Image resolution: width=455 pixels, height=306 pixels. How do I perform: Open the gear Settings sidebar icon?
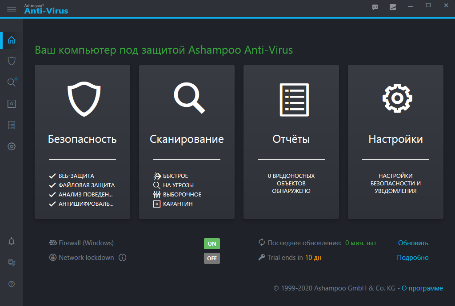point(12,146)
